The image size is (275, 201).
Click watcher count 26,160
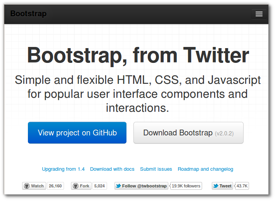click(x=55, y=186)
